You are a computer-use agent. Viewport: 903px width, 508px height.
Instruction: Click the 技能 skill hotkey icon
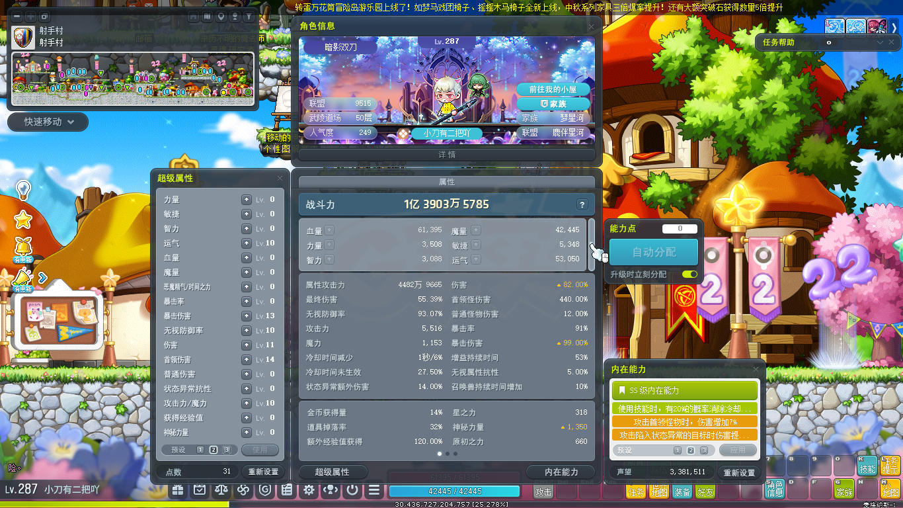(867, 466)
